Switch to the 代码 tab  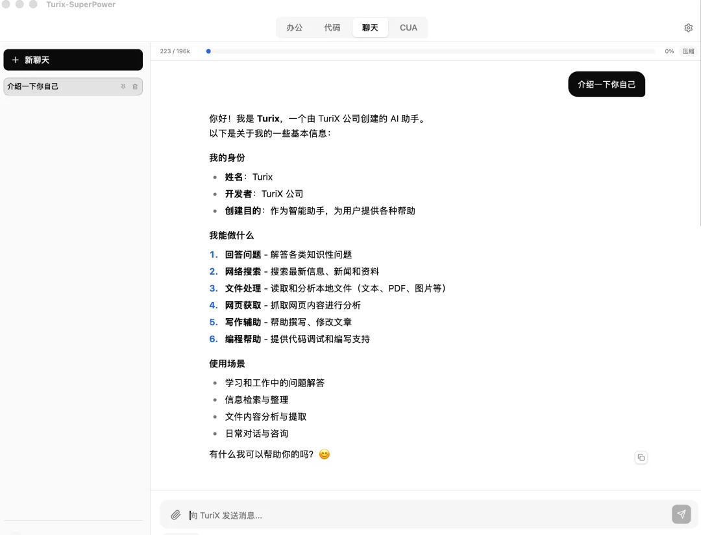pos(332,27)
